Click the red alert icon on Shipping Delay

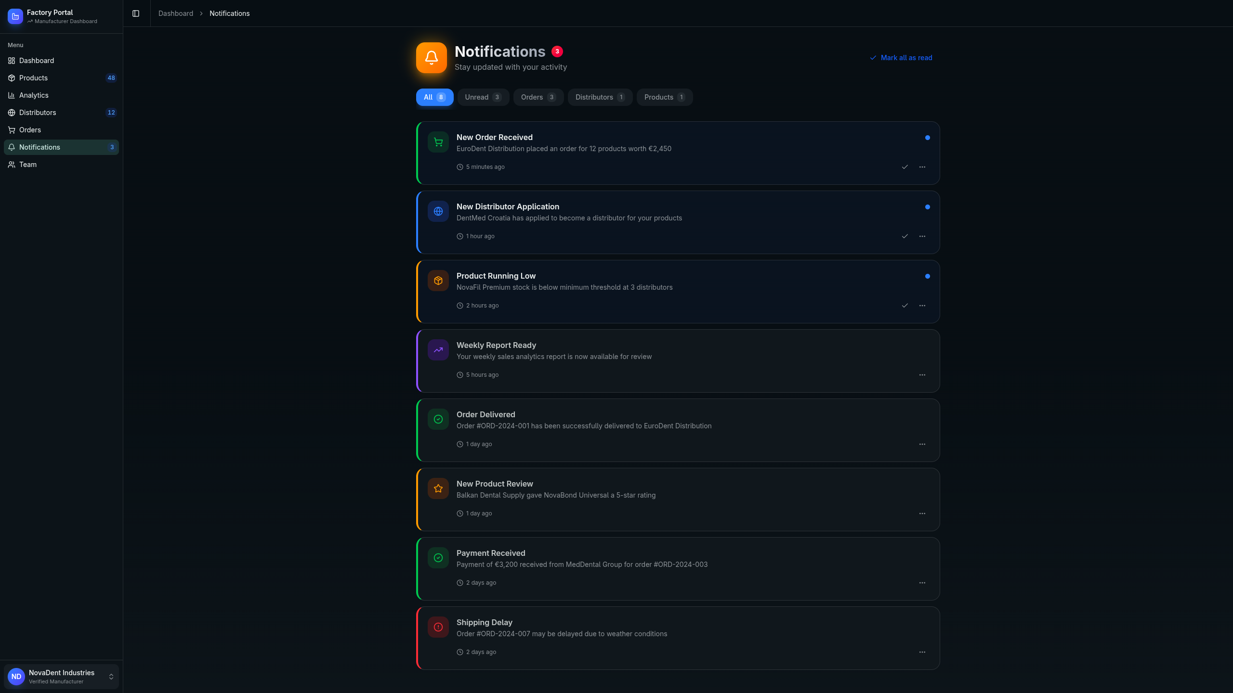click(x=438, y=627)
